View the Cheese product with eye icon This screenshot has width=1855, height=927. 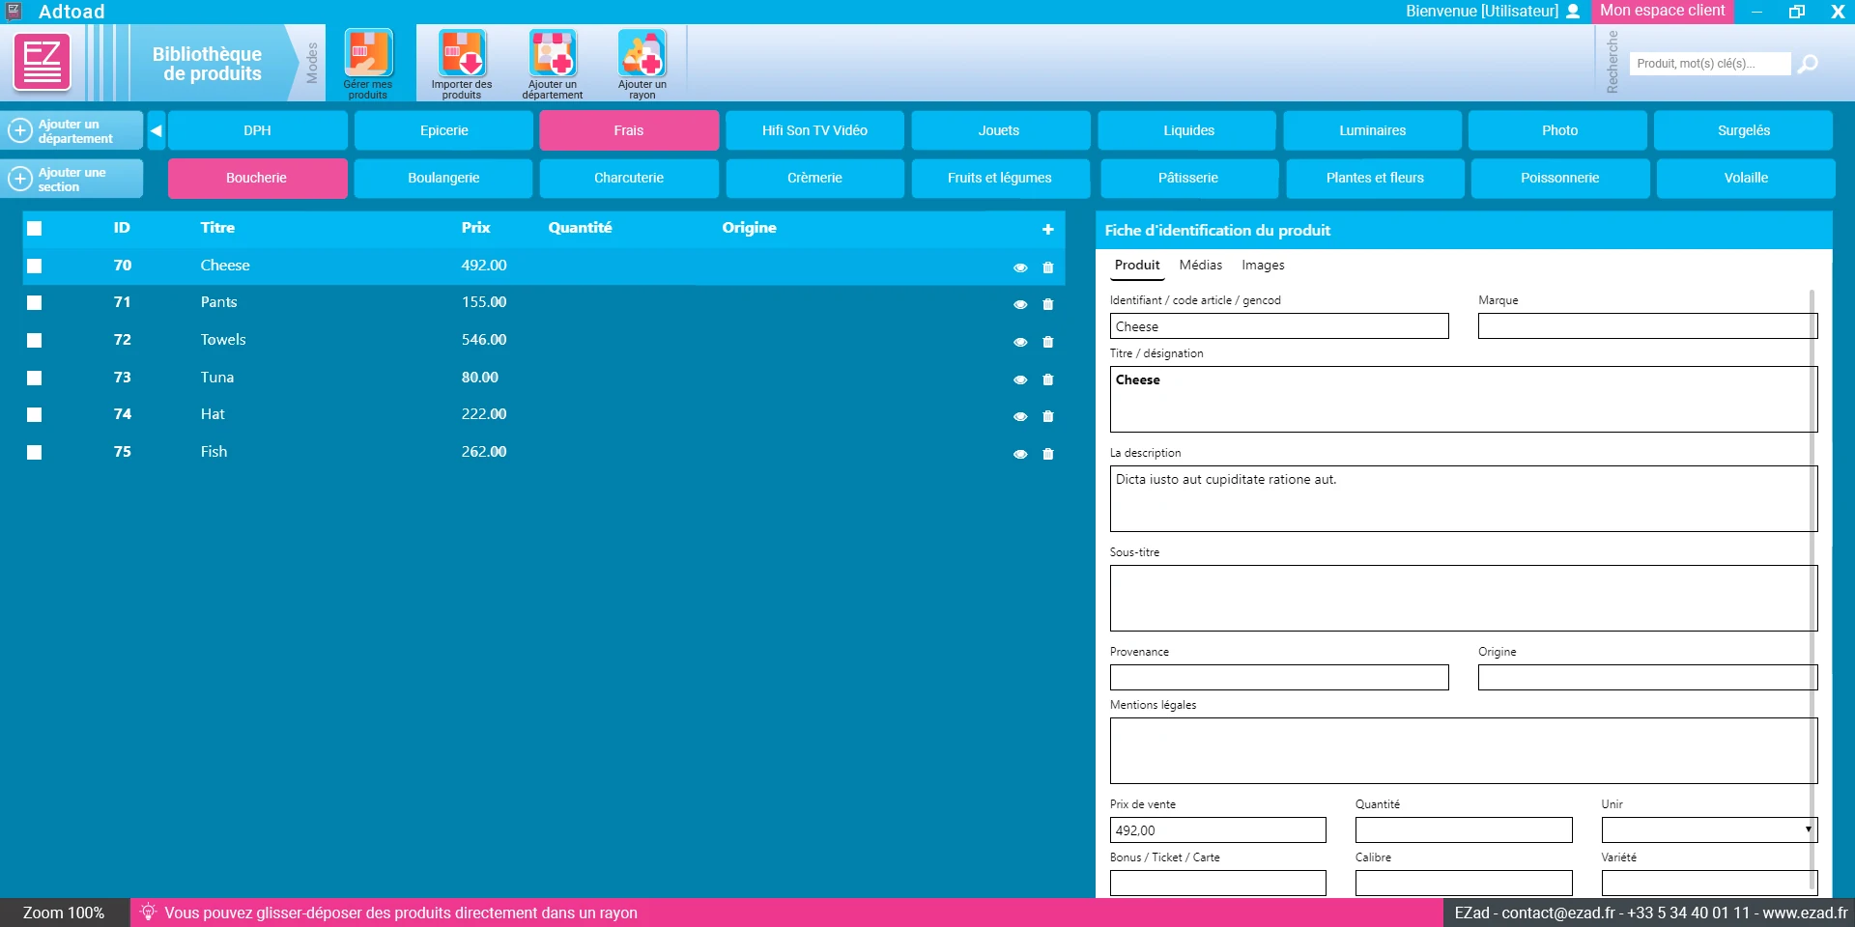[x=1020, y=267]
